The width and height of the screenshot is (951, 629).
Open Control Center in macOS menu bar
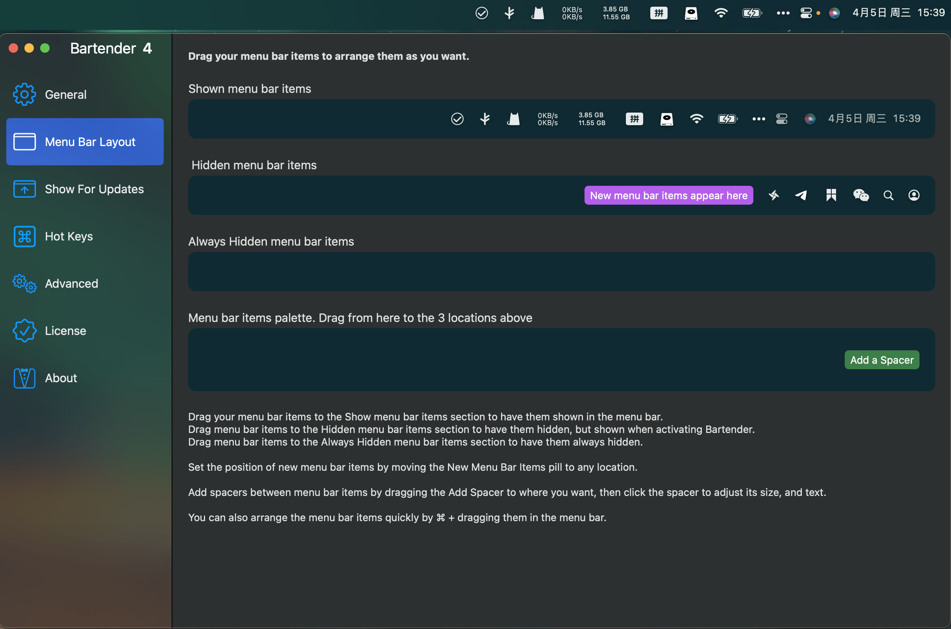point(806,13)
